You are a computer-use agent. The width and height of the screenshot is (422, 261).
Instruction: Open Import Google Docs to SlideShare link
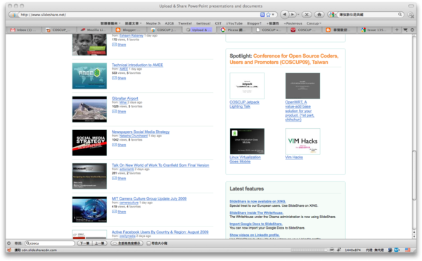256,224
